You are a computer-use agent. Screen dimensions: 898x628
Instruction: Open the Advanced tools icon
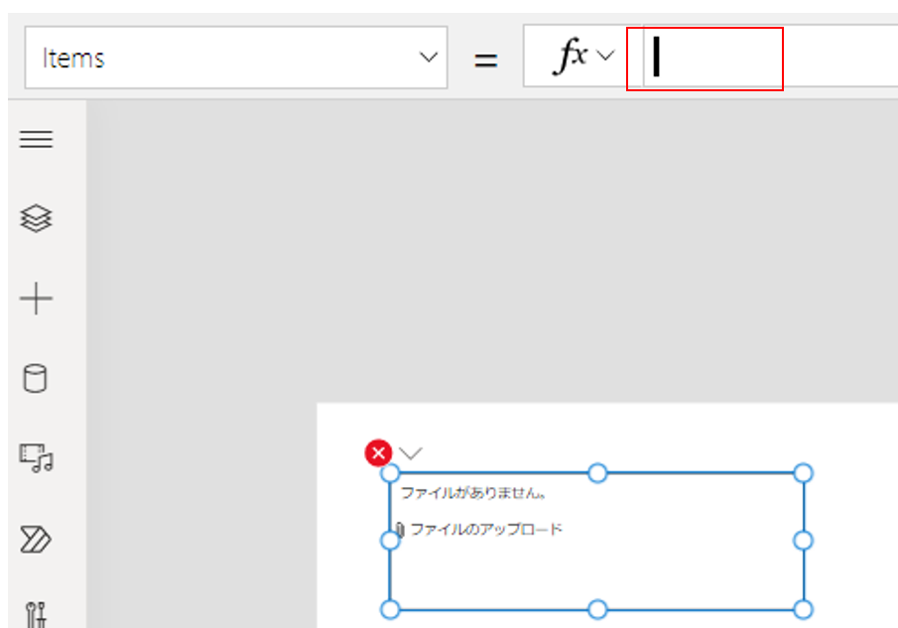coord(36,613)
